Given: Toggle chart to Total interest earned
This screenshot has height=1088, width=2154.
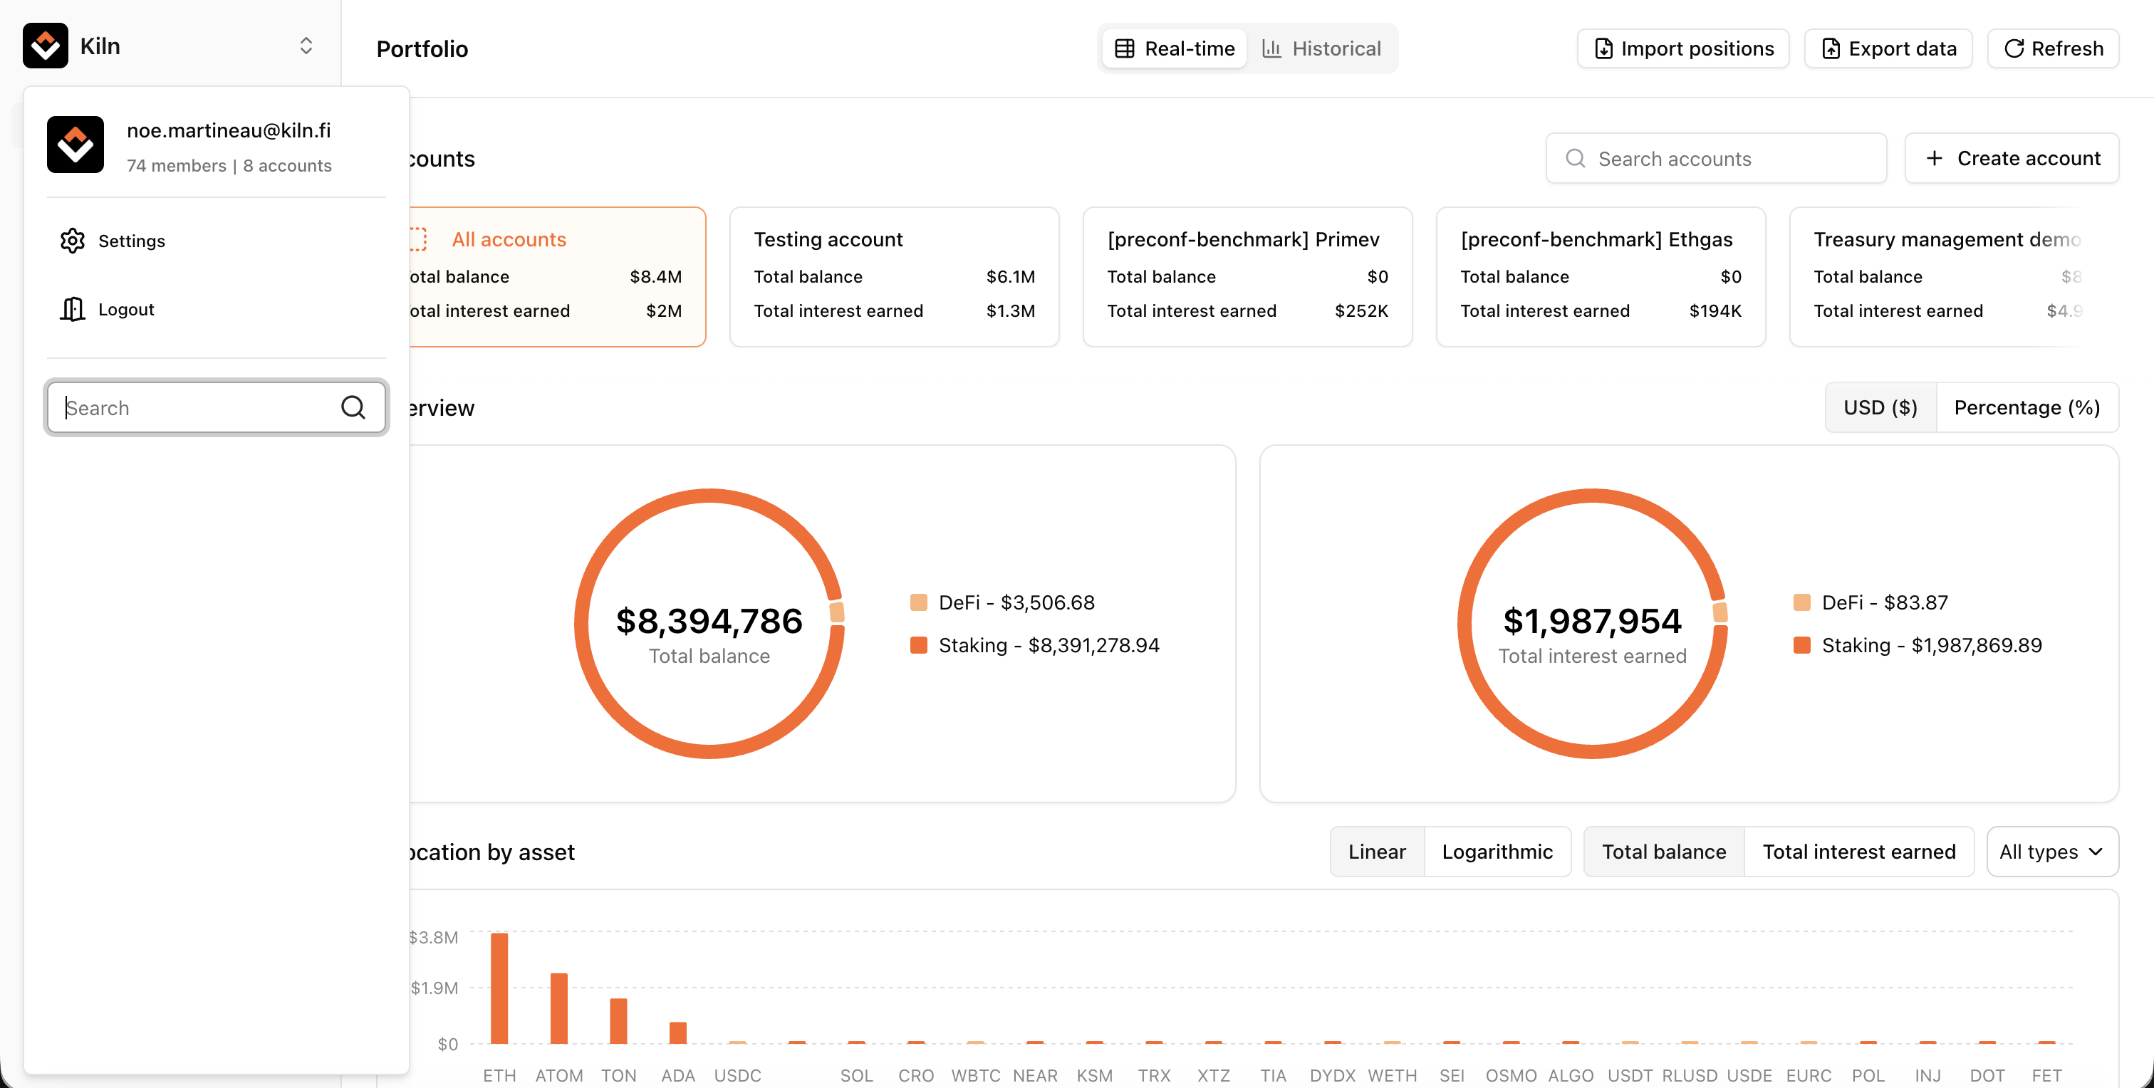Looking at the screenshot, I should [x=1858, y=852].
